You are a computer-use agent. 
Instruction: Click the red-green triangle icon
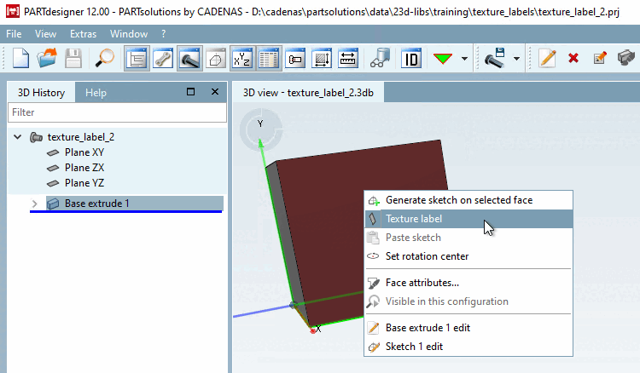pyautogui.click(x=443, y=59)
